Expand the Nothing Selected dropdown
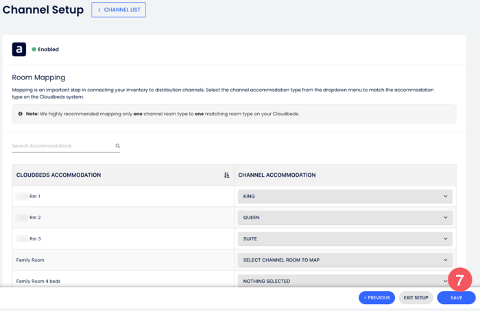The image size is (480, 311). [345, 281]
